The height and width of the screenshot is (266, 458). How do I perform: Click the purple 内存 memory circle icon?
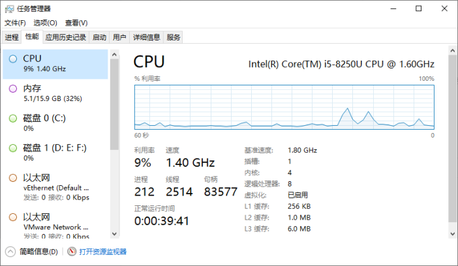(13, 89)
